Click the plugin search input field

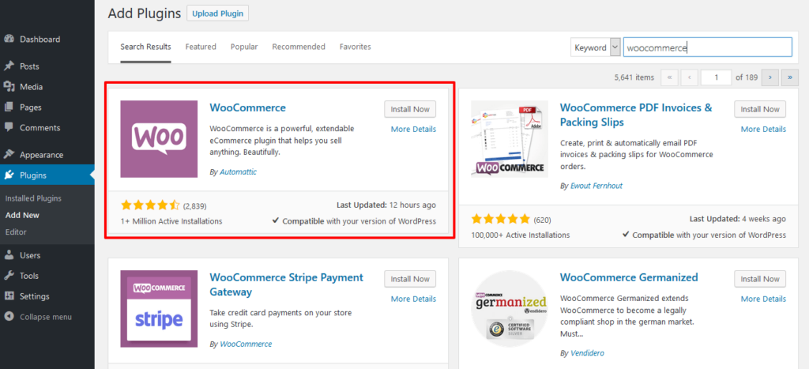pos(707,47)
